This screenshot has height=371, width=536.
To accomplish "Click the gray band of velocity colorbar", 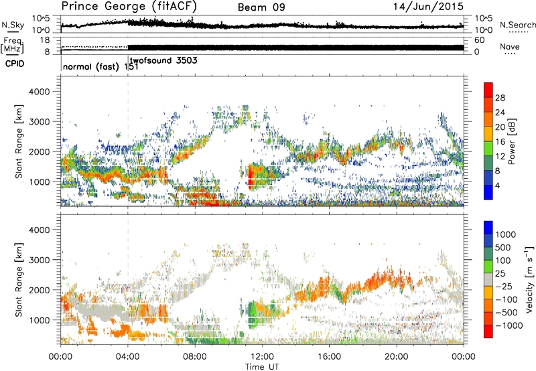I will tap(488, 280).
